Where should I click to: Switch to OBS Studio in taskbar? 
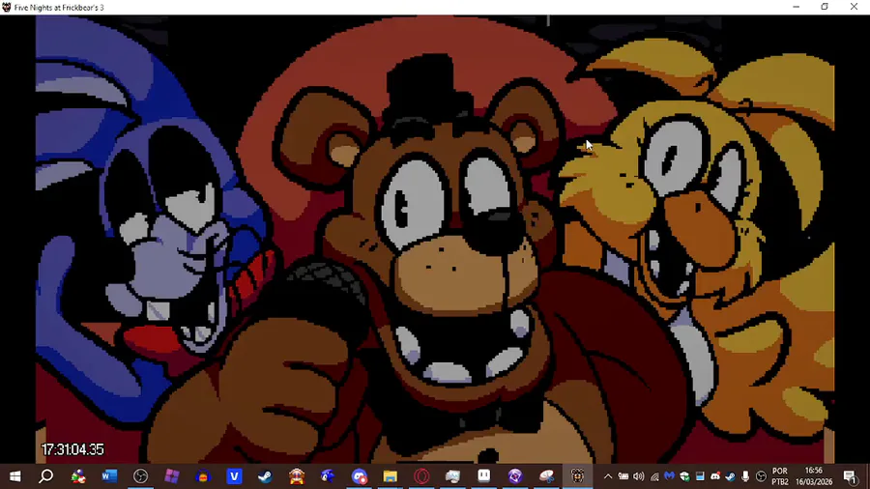(140, 476)
